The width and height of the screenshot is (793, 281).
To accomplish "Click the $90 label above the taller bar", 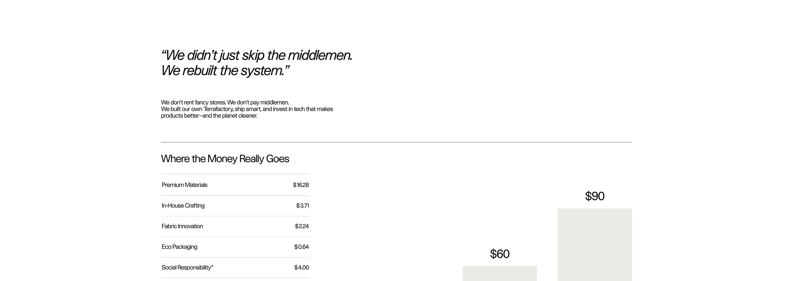I will [x=594, y=196].
